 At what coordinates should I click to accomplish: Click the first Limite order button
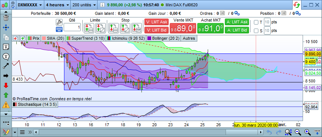pos(89,28)
